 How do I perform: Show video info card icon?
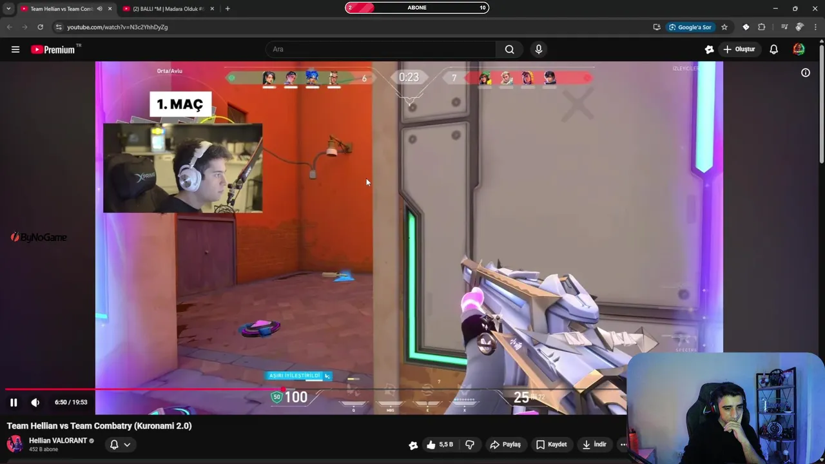point(806,73)
